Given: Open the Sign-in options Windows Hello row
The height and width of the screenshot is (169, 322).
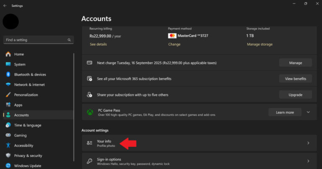Looking at the screenshot, I should click(x=199, y=161).
